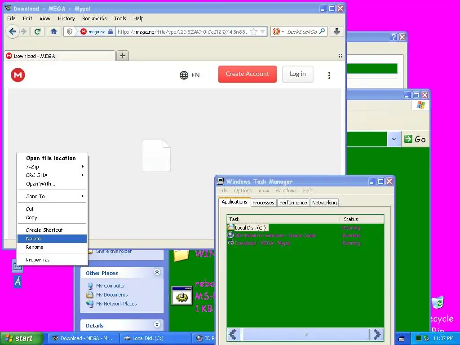460x345 pixels.
Task: Click the help question mark button in dialog
Action: point(394,37)
